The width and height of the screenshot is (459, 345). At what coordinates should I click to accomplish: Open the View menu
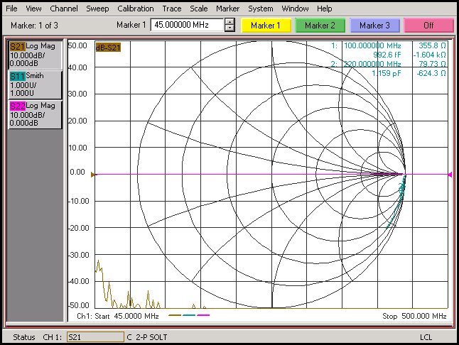pyautogui.click(x=33, y=9)
